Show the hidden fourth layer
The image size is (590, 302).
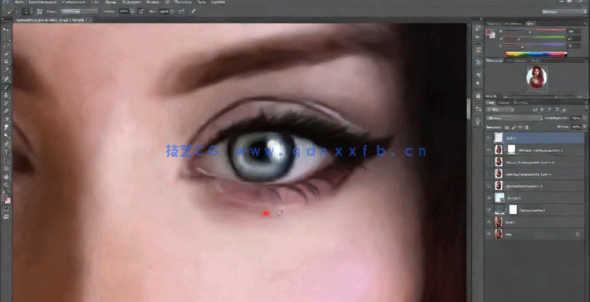(489, 174)
